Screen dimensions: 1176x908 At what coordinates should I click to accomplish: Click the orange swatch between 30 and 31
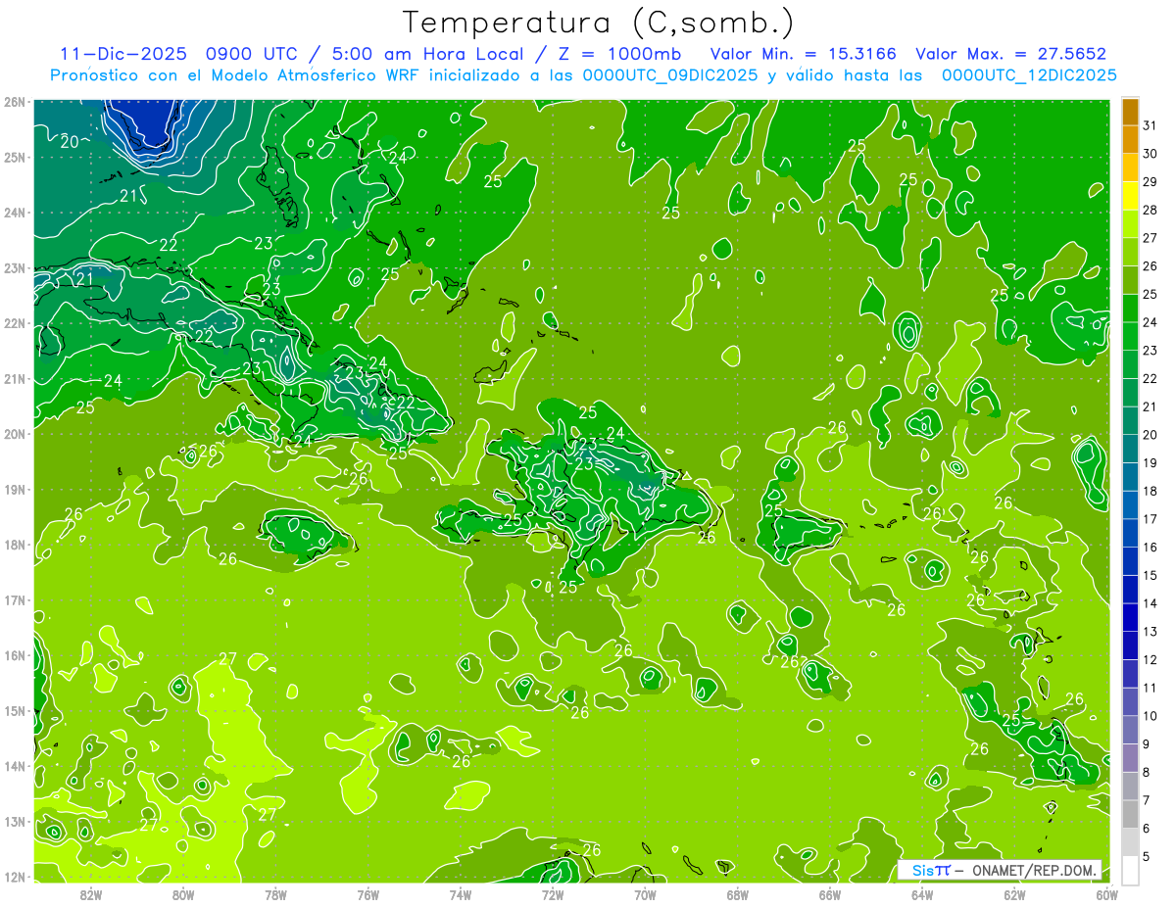point(1130,140)
